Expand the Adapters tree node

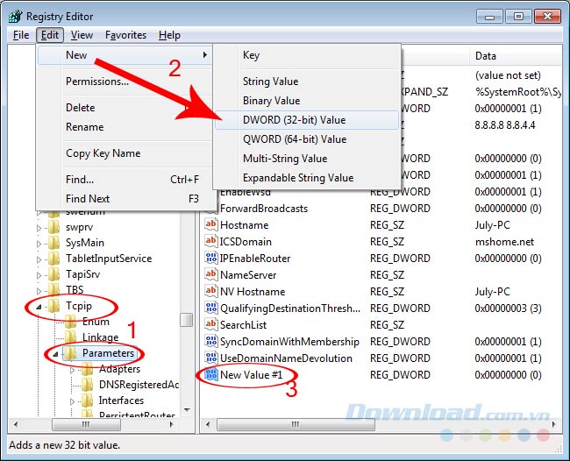click(72, 370)
